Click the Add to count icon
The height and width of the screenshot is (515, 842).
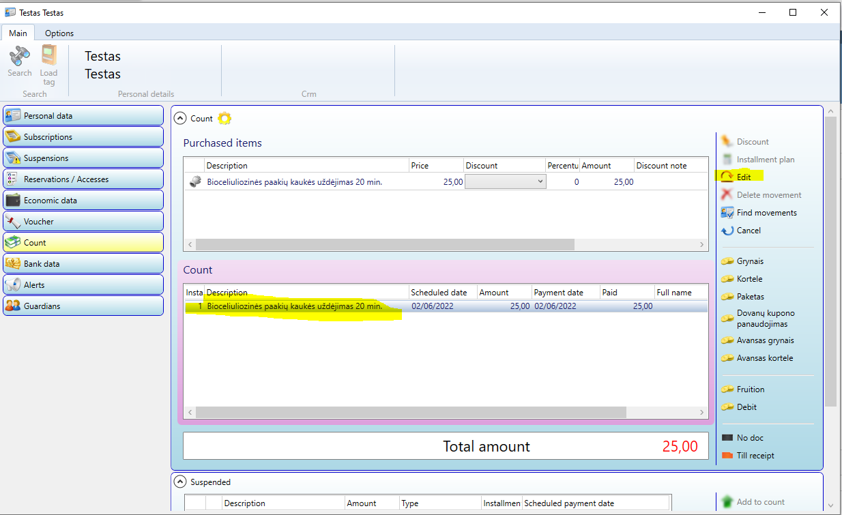[x=727, y=502]
